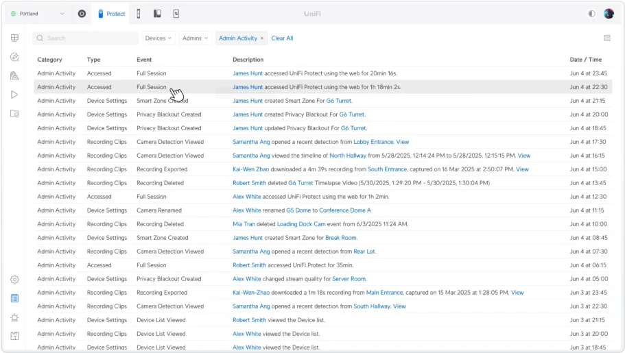The image size is (625, 353).
Task: Open the settings gear icon in sidebar
Action: (14, 280)
